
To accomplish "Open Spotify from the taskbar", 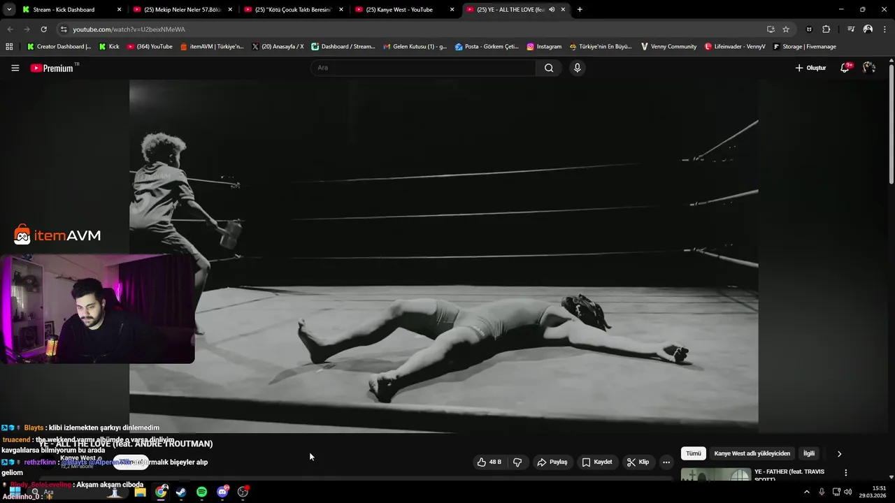I will (201, 492).
